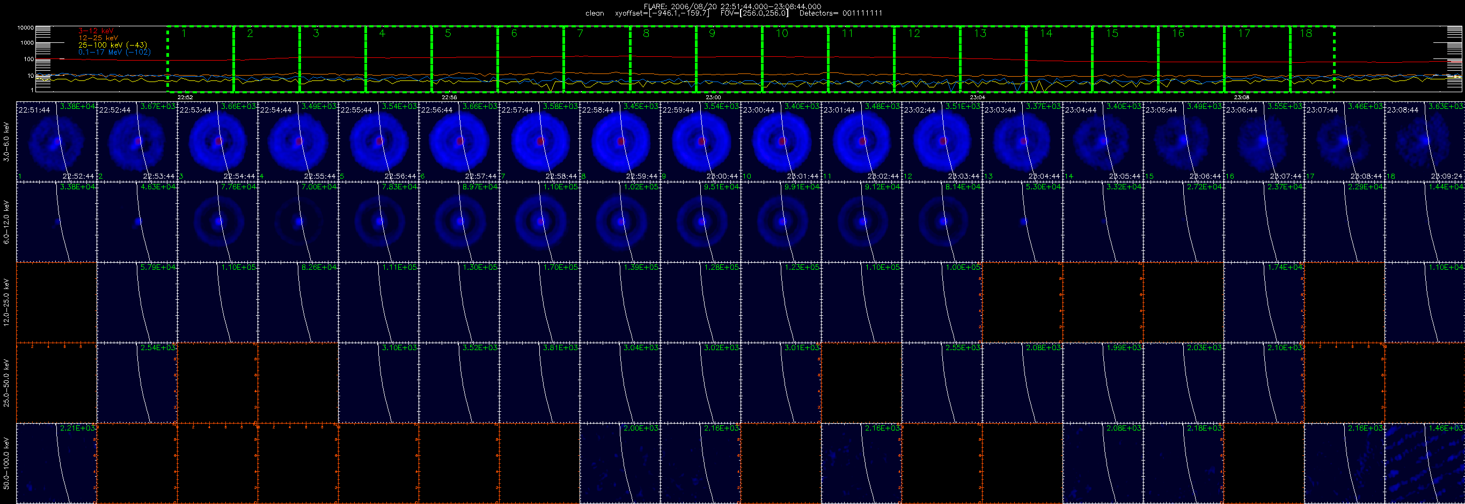Click the xyoffset=[-946.1,-159.7] text
The height and width of the screenshot is (504, 1465).
point(662,13)
